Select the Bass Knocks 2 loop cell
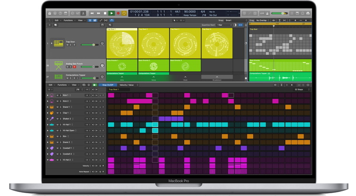Viewport: 356px width, 196px height. pyautogui.click(x=154, y=65)
